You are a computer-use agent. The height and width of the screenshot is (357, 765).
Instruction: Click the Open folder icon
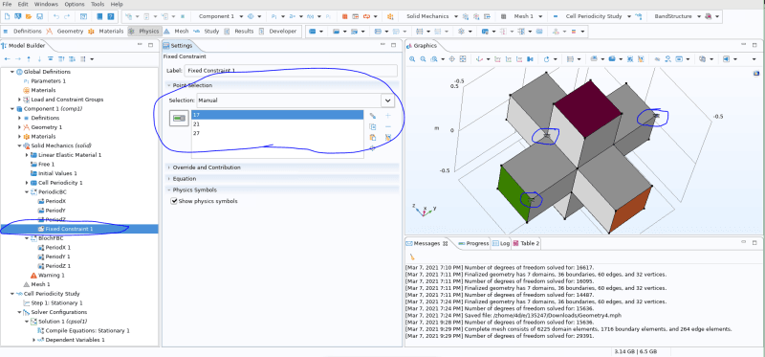(29, 16)
